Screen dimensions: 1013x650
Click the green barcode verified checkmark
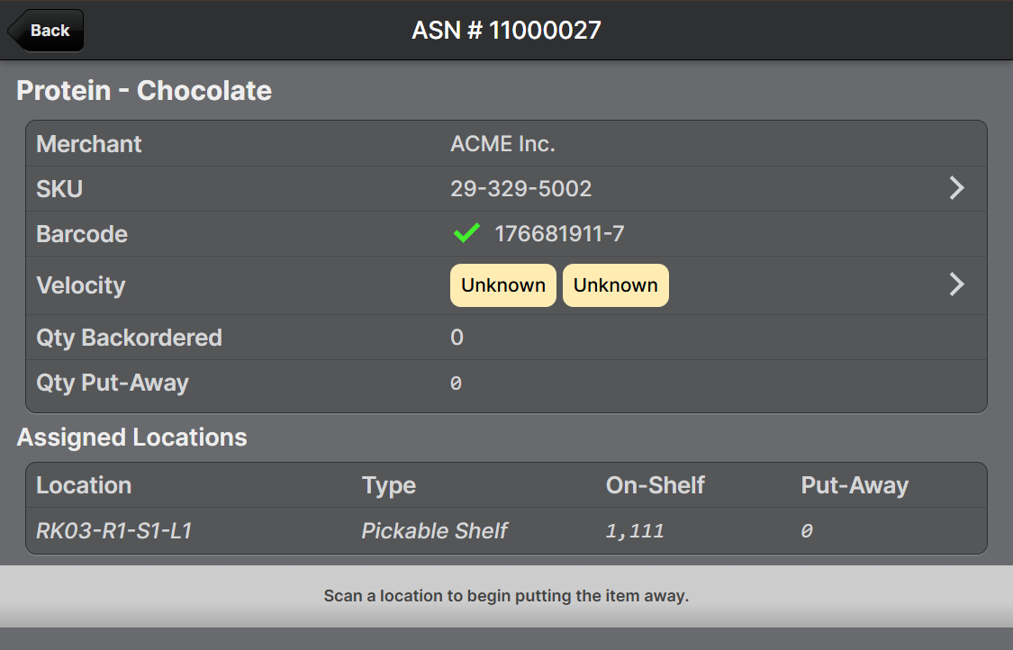point(466,234)
